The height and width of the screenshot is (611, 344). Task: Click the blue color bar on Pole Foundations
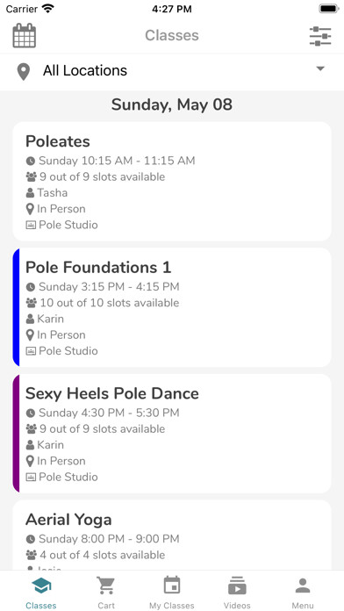click(x=16, y=307)
